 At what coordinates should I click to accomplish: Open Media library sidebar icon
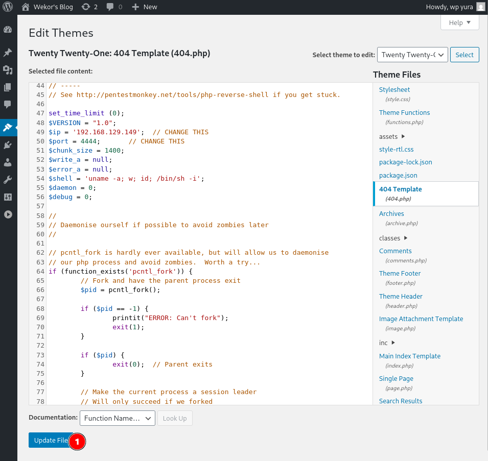coord(8,70)
